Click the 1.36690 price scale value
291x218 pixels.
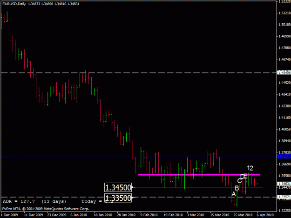pos(284,164)
